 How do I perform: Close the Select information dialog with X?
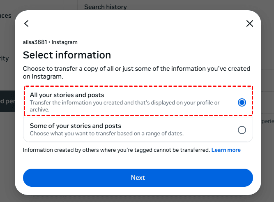pos(249,23)
